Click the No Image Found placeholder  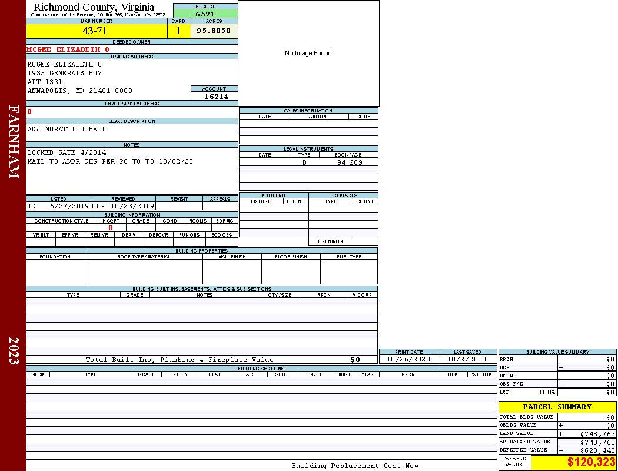[308, 53]
